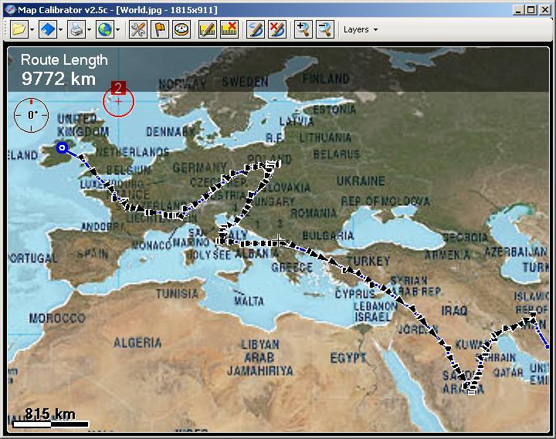
Task: Expand the dropdown arrow beside the folder icon
Action: click(x=32, y=30)
